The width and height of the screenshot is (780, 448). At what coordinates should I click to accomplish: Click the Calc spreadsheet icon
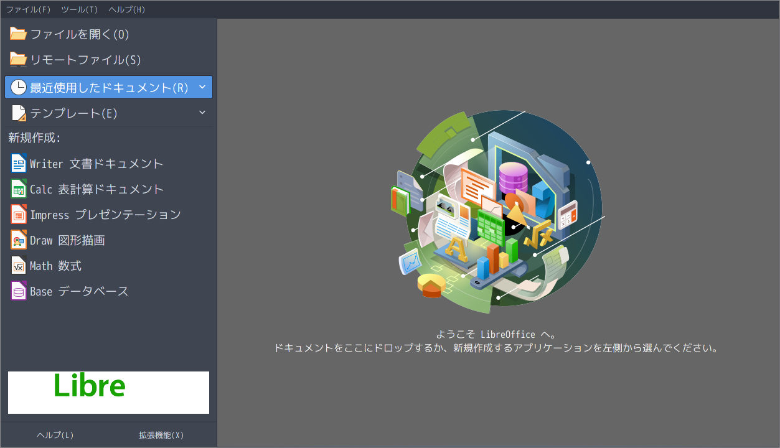19,189
